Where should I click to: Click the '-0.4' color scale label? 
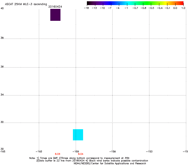click(x=160, y=8)
